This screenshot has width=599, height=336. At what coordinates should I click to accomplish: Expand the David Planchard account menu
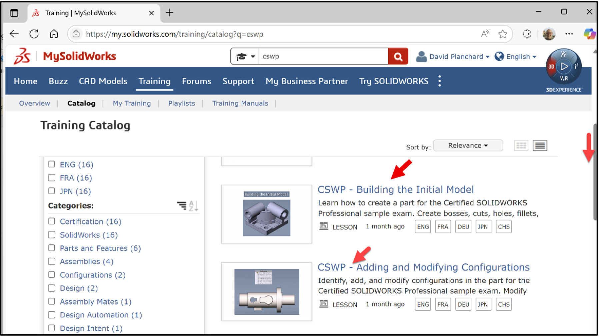coord(459,57)
